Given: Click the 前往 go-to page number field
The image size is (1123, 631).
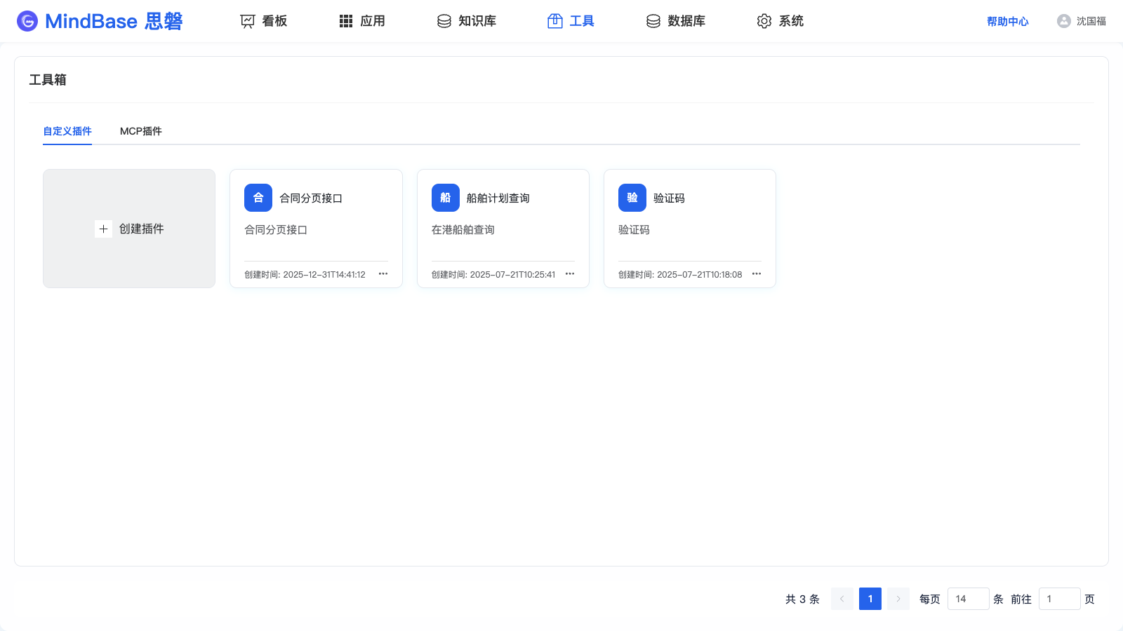Looking at the screenshot, I should click(x=1060, y=599).
